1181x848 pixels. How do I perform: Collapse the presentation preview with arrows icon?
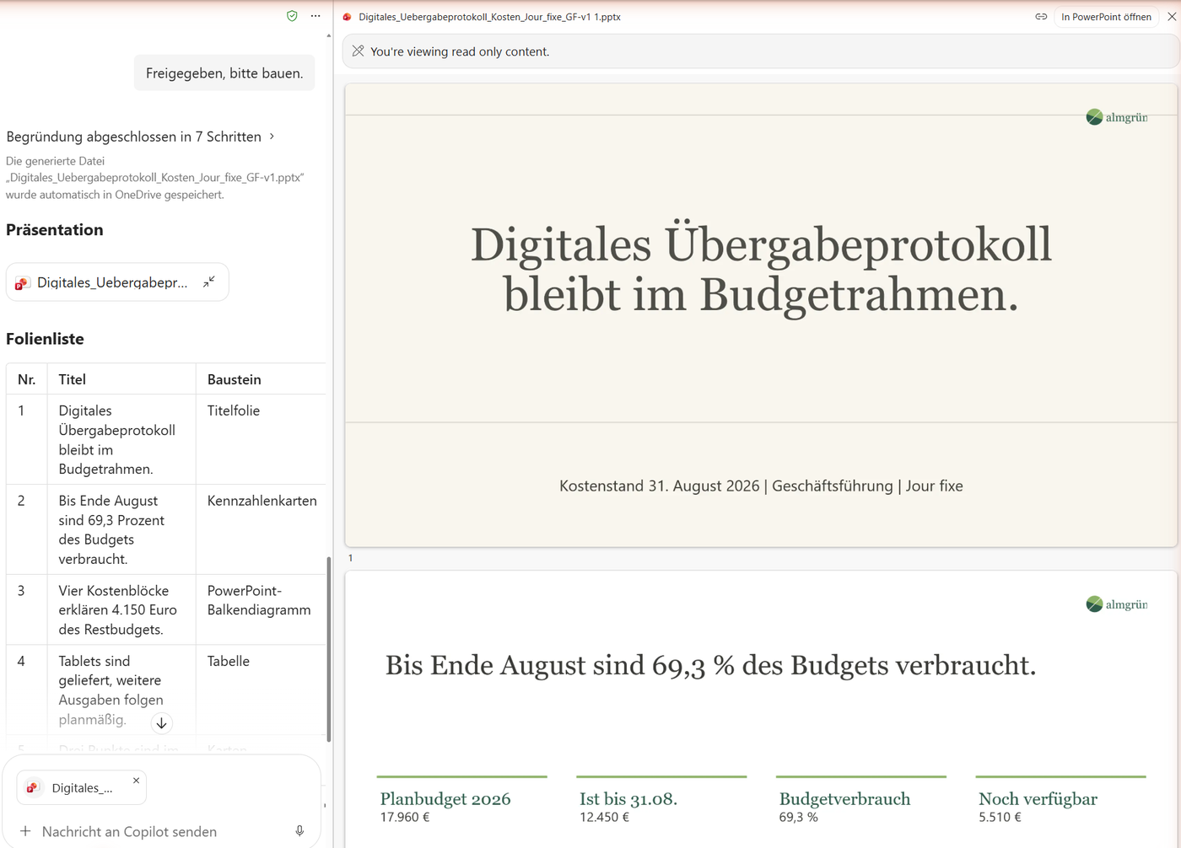coord(209,282)
